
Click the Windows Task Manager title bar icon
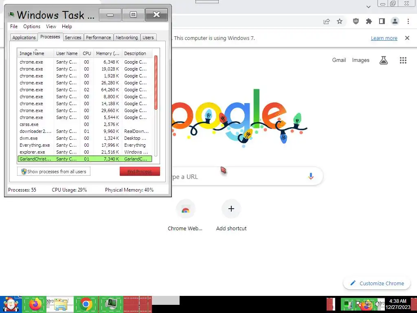point(11,14)
